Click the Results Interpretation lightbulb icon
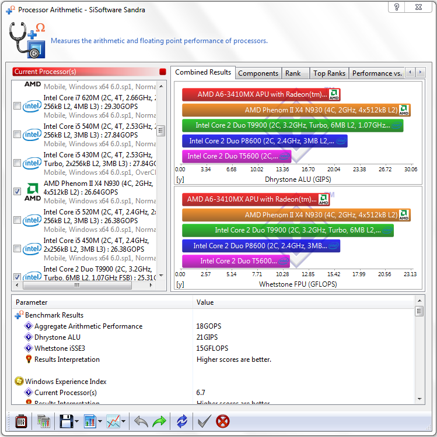437x437 pixels. (29, 360)
